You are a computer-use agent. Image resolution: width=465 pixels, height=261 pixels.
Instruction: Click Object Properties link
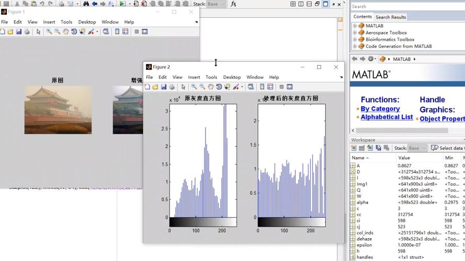442,118
